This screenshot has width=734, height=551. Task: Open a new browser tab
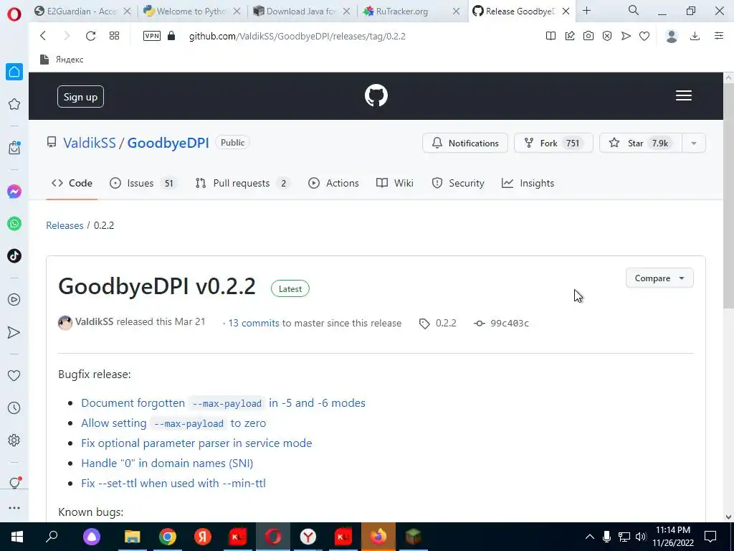pos(586,11)
